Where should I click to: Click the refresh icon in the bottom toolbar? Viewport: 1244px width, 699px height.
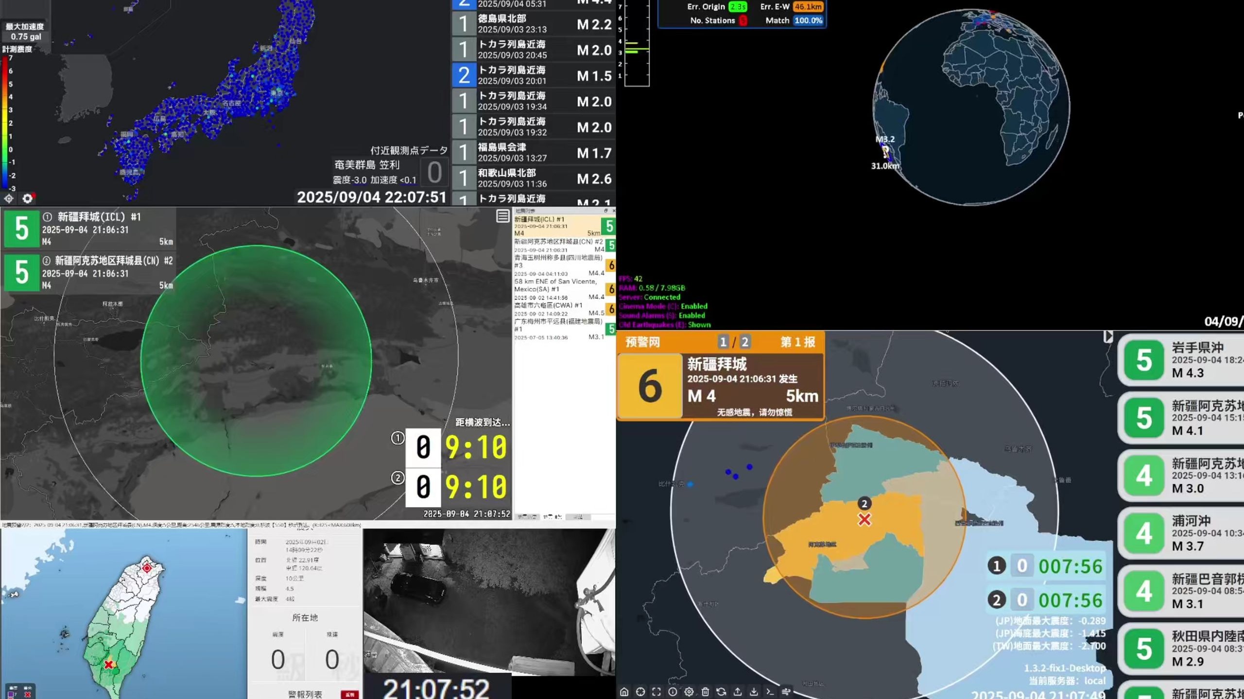tap(722, 693)
